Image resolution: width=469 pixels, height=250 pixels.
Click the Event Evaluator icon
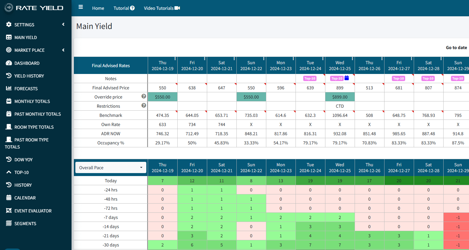pos(9,211)
